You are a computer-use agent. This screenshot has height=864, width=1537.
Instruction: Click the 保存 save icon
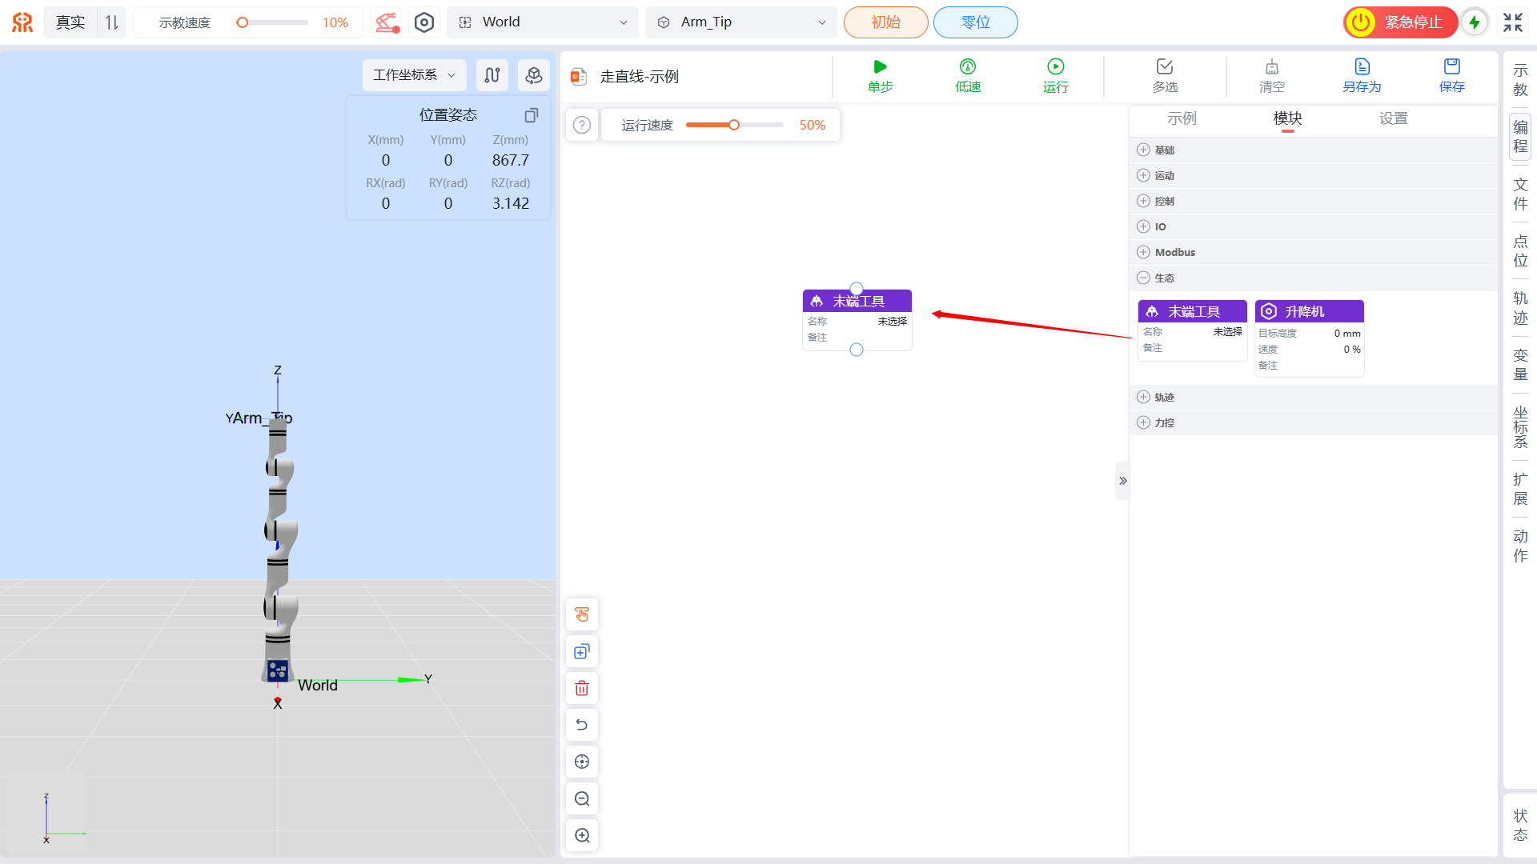tap(1451, 67)
